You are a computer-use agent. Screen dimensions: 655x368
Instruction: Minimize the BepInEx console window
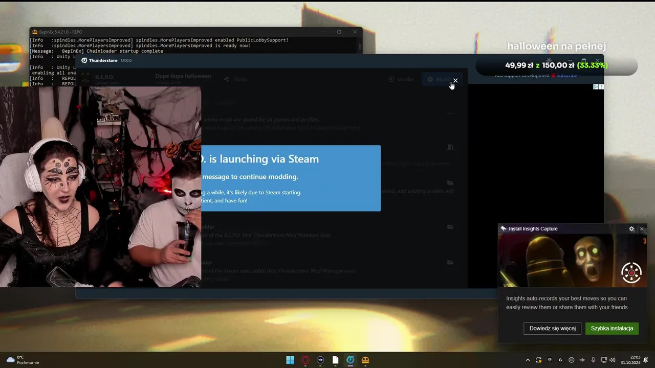(323, 32)
